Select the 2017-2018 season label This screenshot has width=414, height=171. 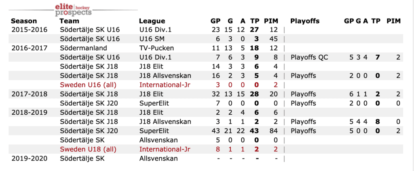click(x=29, y=94)
